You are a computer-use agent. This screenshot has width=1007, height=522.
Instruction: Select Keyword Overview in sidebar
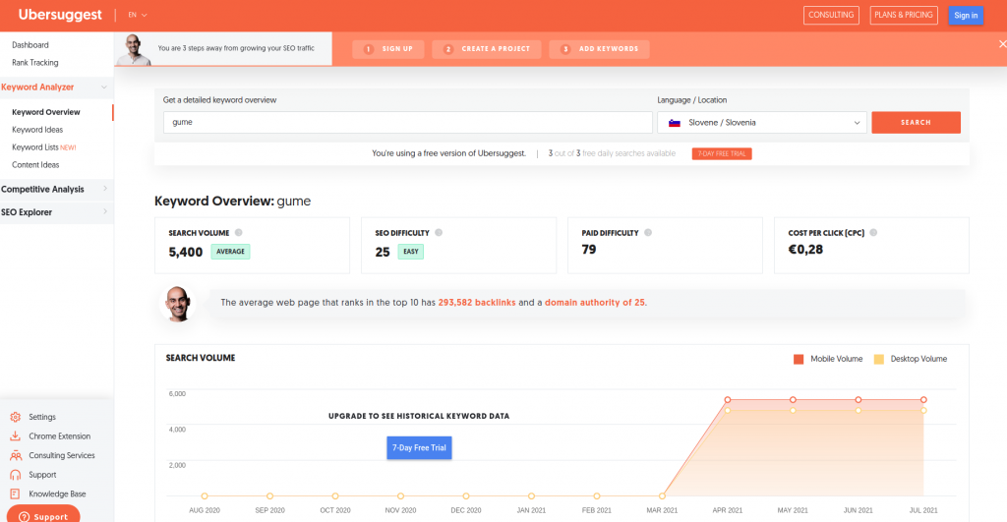click(x=45, y=112)
